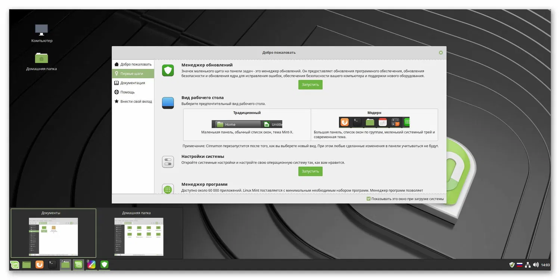Click the network tray icon
This screenshot has height=280, width=560.
pos(528,264)
